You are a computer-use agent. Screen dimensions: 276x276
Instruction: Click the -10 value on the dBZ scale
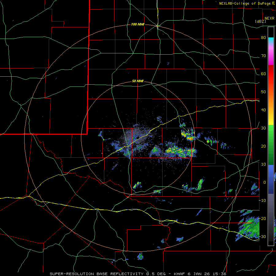click(x=263, y=201)
